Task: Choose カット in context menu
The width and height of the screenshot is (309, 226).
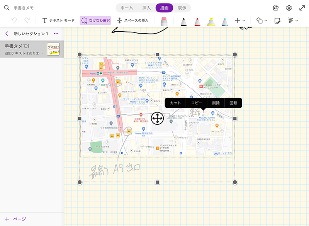Action: pyautogui.click(x=175, y=103)
